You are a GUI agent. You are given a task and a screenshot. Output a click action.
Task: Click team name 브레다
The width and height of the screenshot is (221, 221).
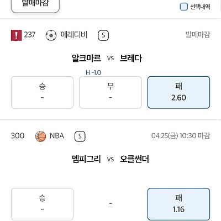point(131,58)
